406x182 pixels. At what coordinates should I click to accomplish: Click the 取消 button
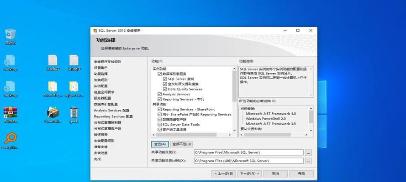click(275, 173)
